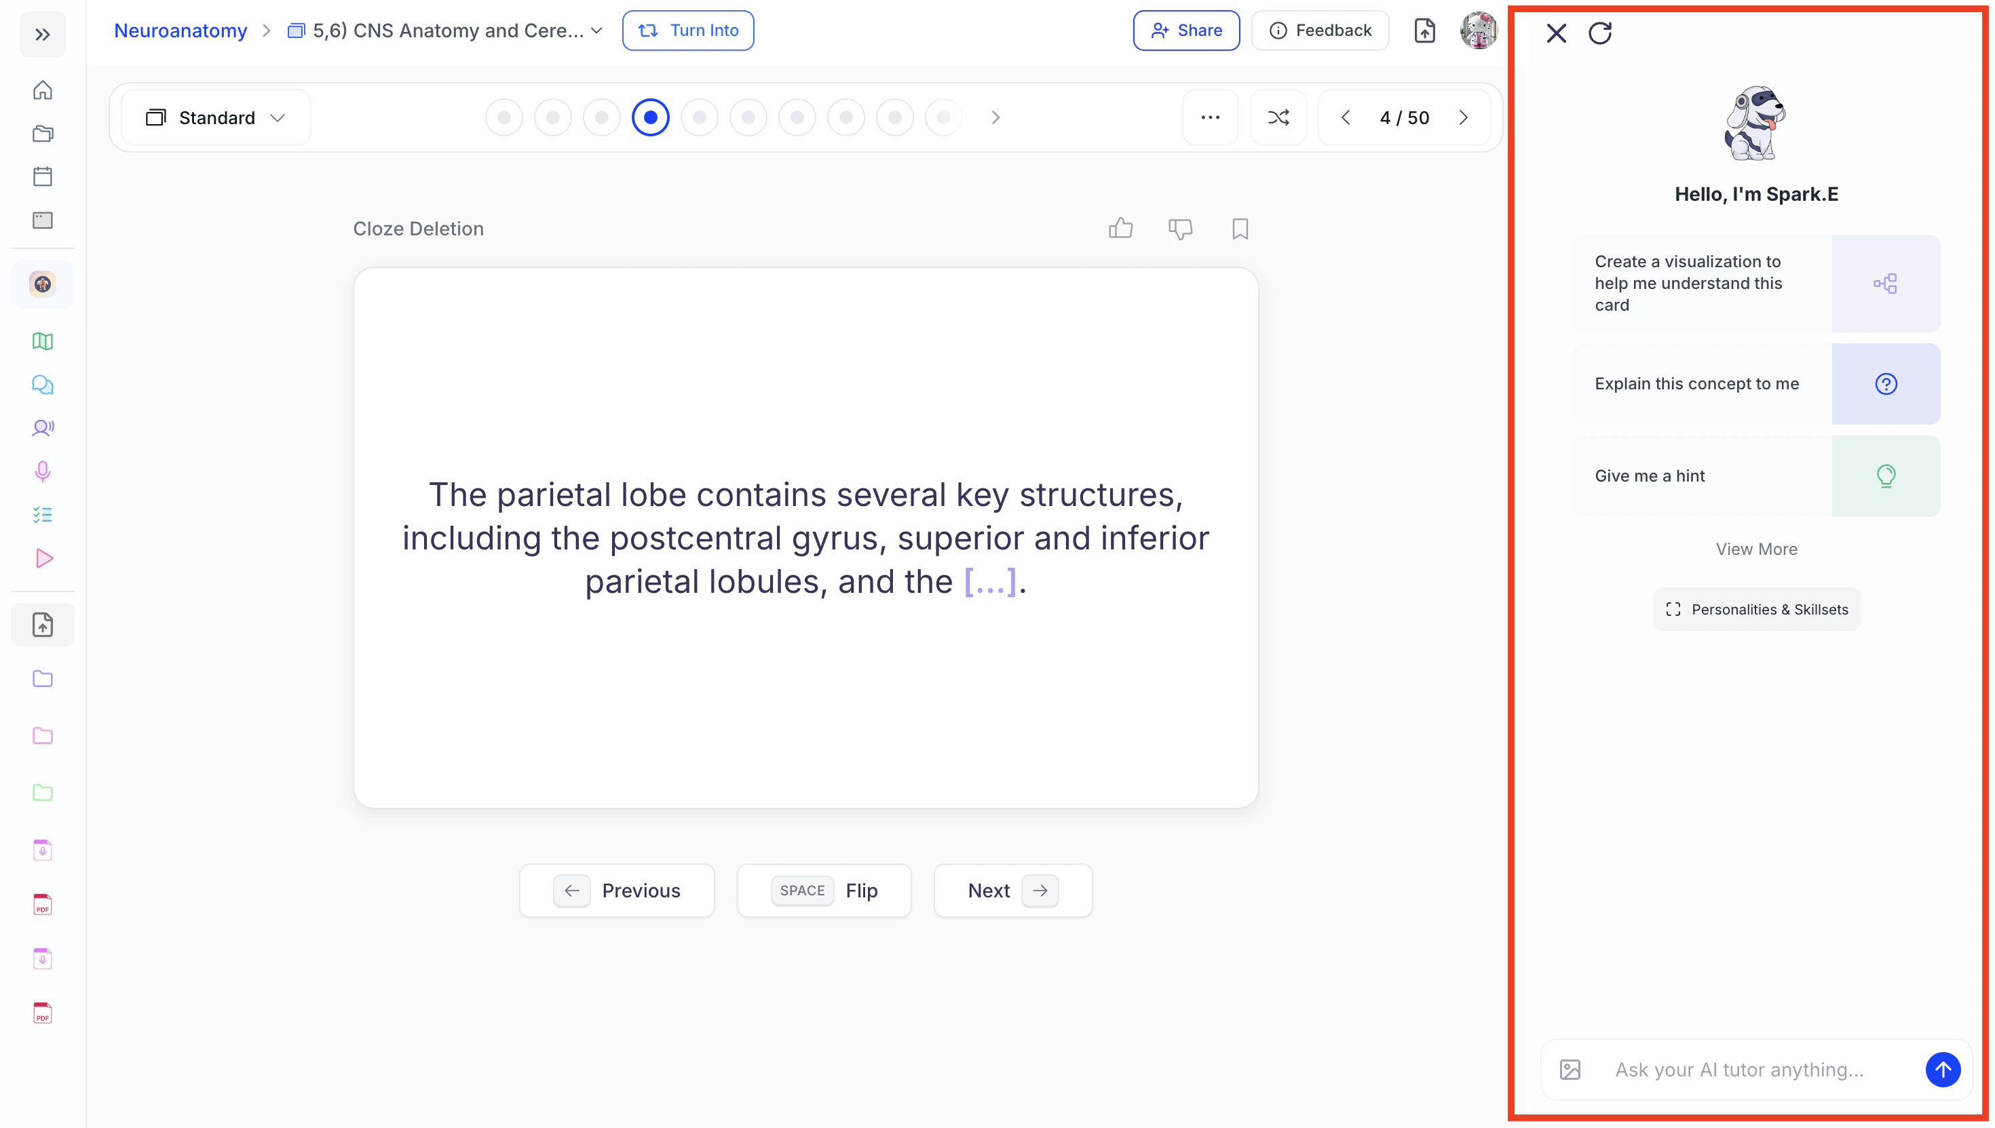Refresh the Spark.E chat panel
The height and width of the screenshot is (1128, 1995).
click(x=1599, y=33)
